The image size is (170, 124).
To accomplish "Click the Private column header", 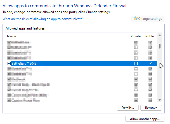I will [x=136, y=36].
